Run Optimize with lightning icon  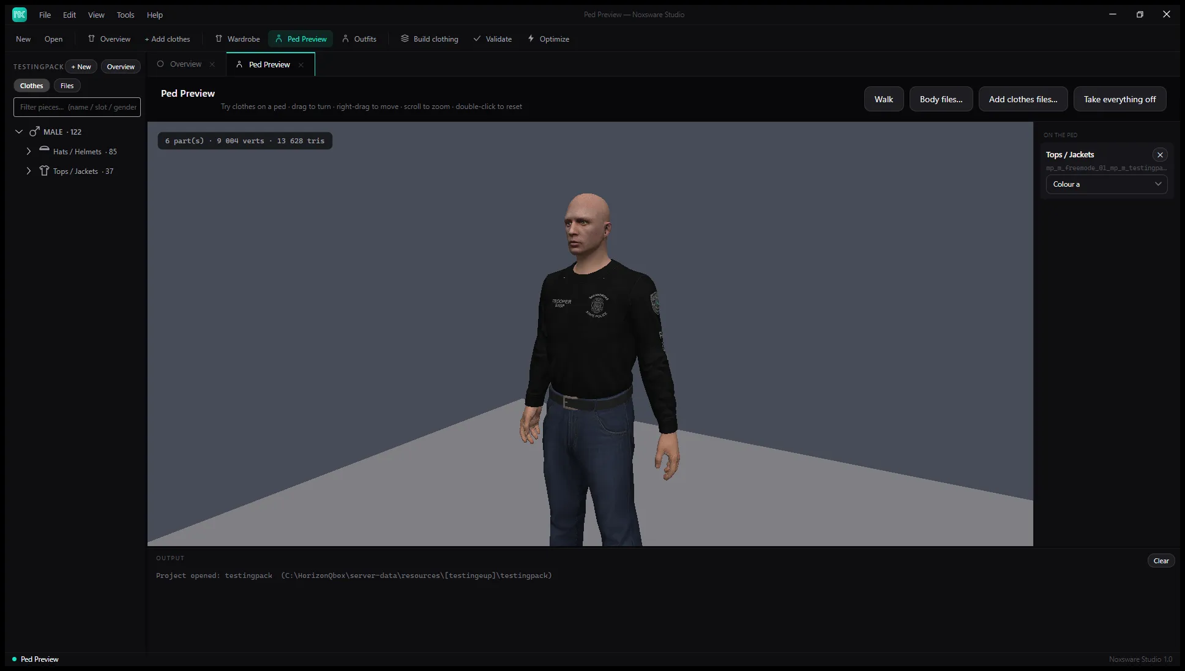tap(548, 39)
